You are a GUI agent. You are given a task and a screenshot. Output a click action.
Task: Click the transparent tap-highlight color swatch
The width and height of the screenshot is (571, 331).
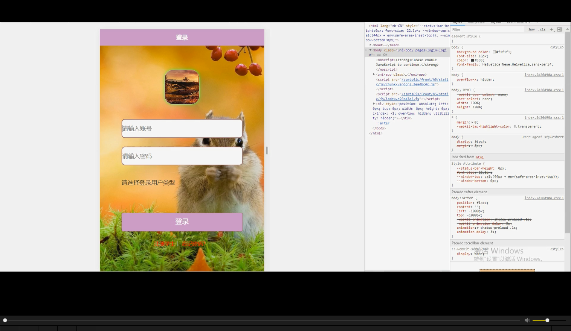point(516,126)
